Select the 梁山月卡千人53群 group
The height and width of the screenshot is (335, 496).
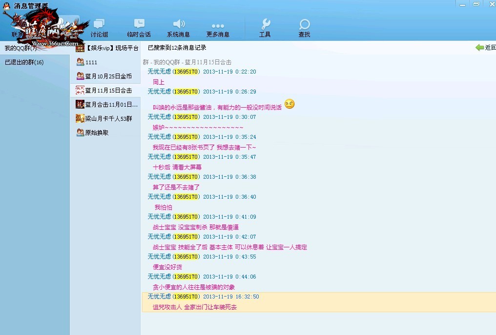pyautogui.click(x=108, y=118)
